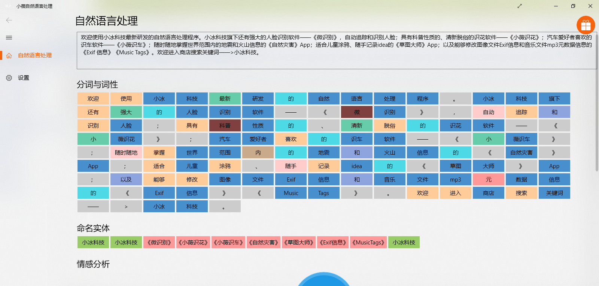
Task: Click the 图像 word tile
Action: (225, 179)
